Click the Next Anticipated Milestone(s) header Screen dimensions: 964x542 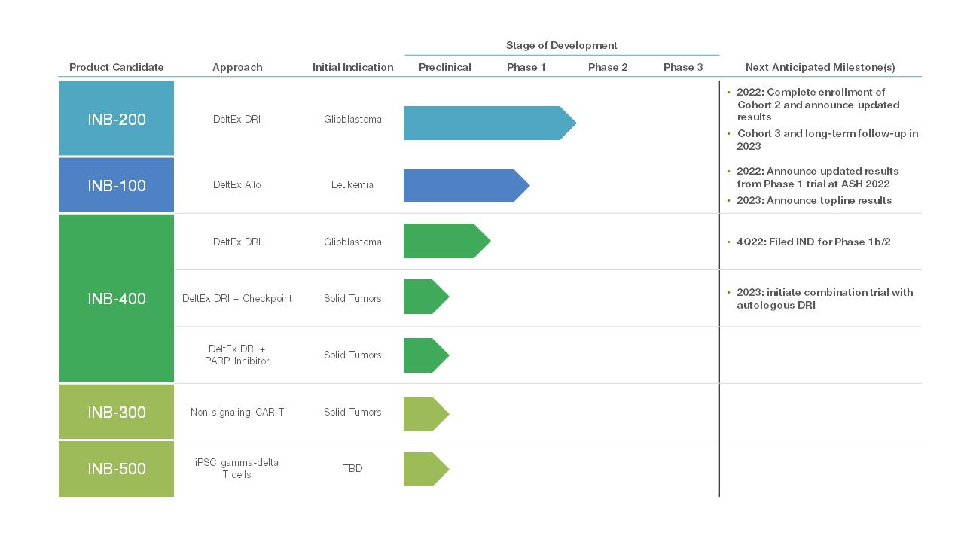click(820, 67)
